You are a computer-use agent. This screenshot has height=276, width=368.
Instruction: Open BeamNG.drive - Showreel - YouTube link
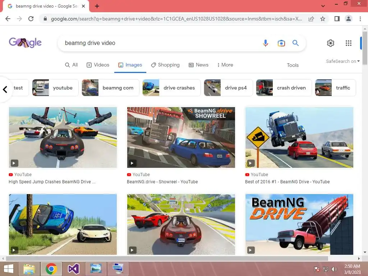click(x=162, y=181)
